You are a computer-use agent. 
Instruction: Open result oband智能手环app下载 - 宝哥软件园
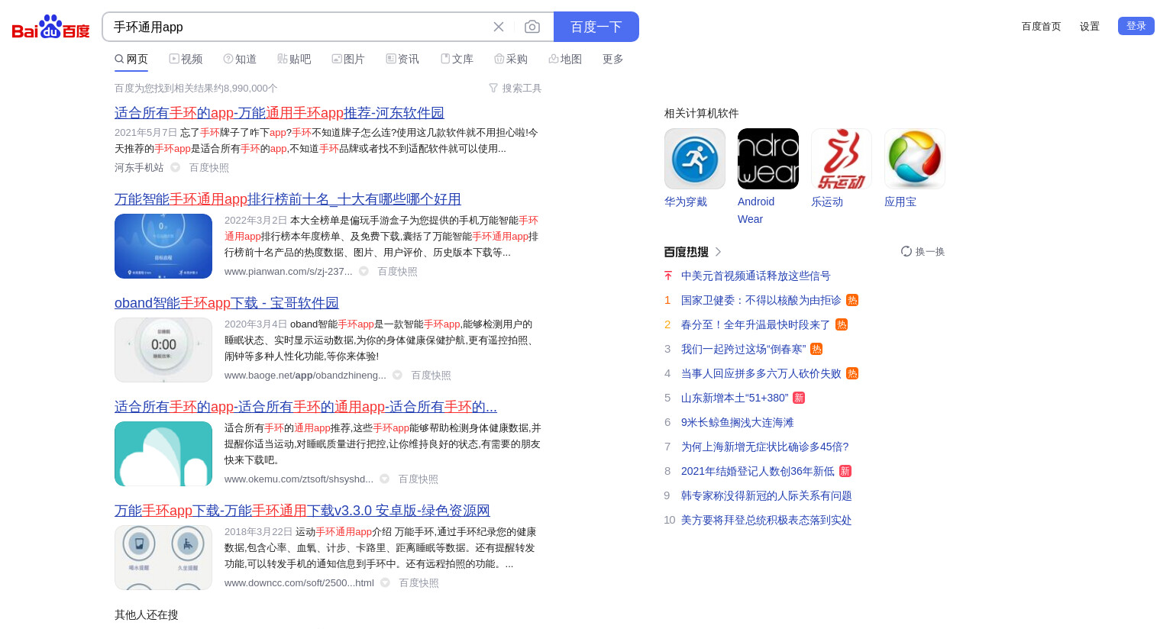(x=227, y=303)
